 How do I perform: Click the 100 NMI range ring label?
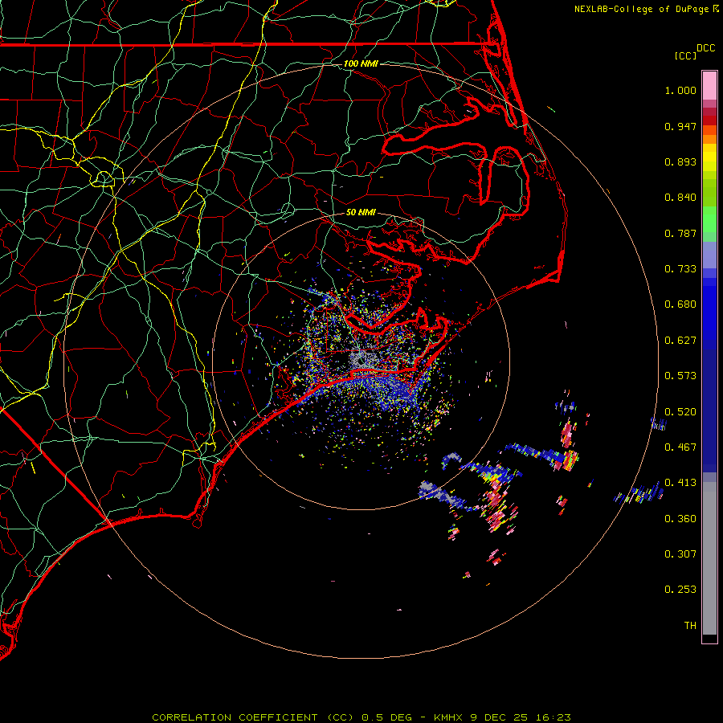pos(361,63)
